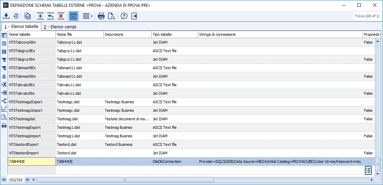Image resolution: width=383 pixels, height=185 pixels.
Task: Sort by Tipo tabella column header
Action: coord(174,34)
